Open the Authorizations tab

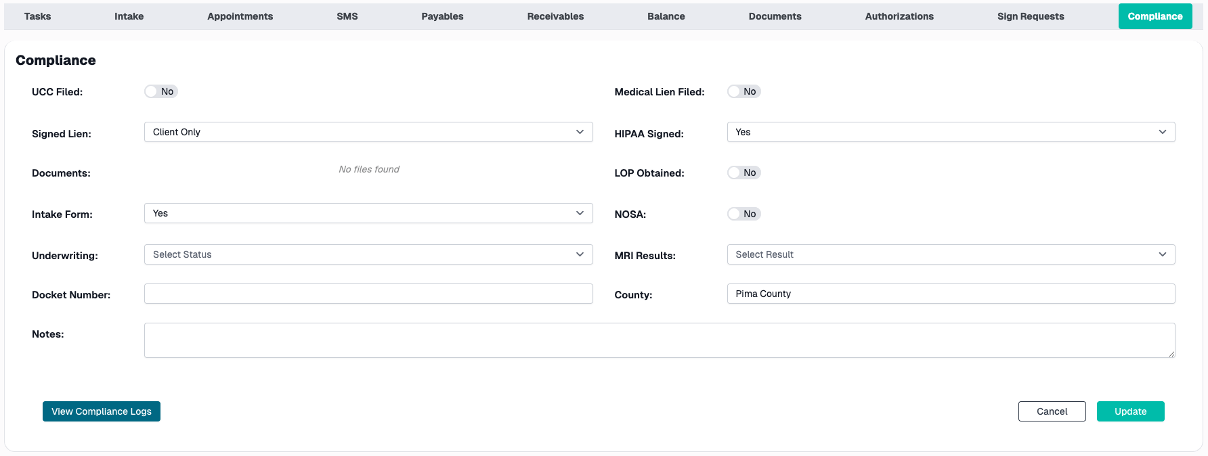click(x=899, y=16)
